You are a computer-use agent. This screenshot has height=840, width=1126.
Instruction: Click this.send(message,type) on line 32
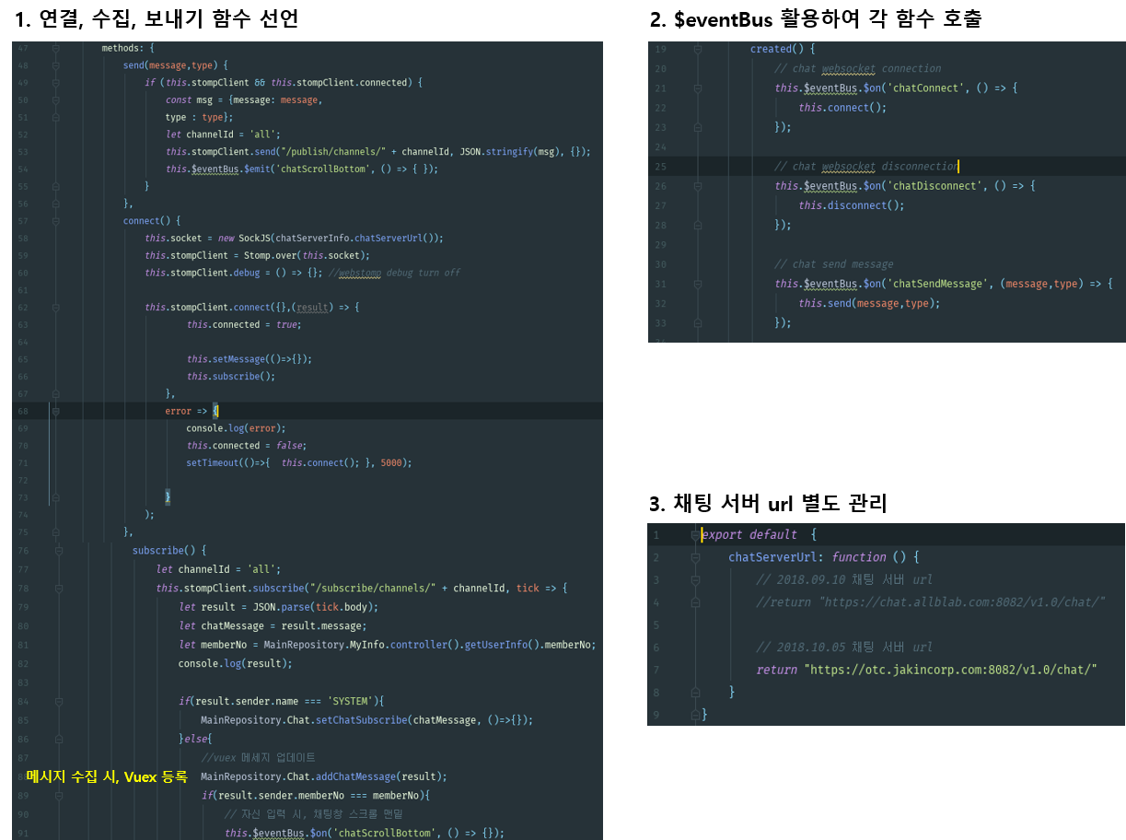869,303
